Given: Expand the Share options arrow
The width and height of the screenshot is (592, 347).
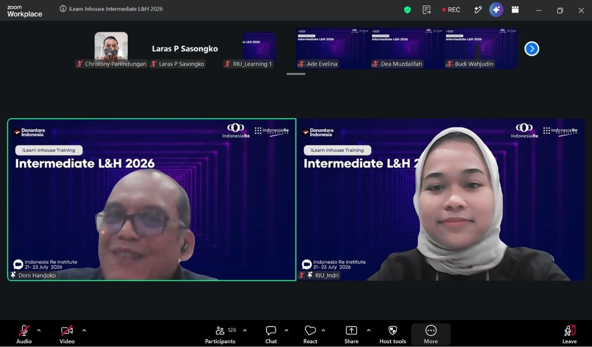Looking at the screenshot, I should click(x=369, y=330).
